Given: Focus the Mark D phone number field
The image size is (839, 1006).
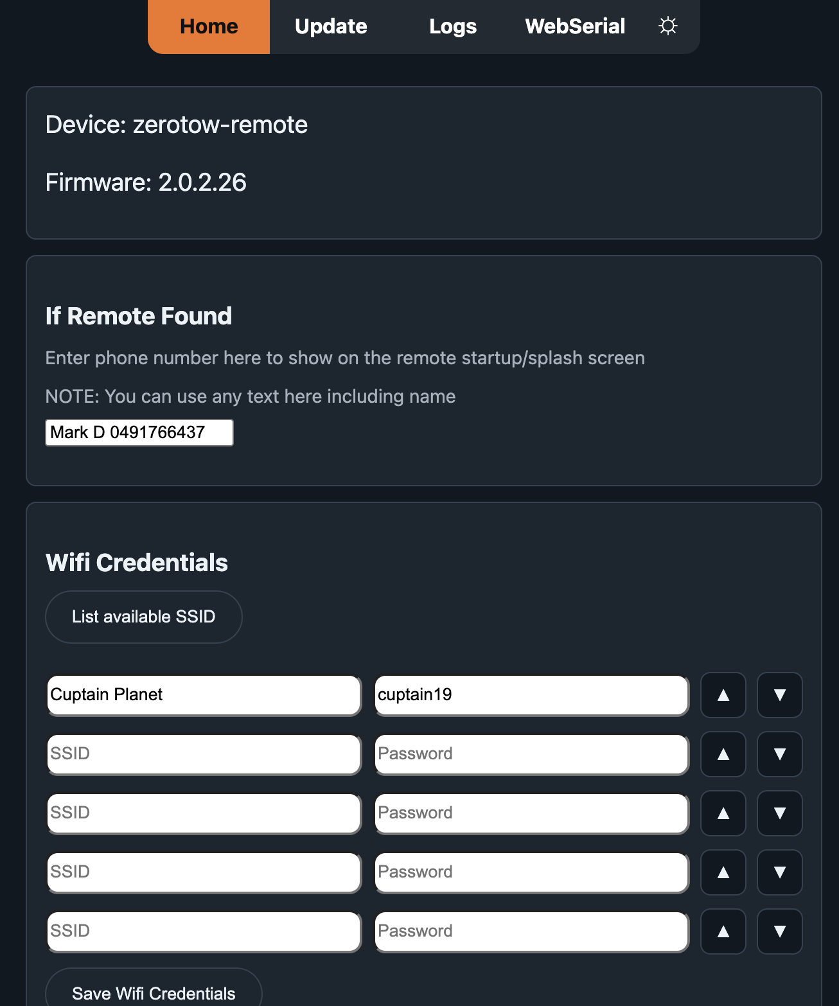Looking at the screenshot, I should [x=139, y=432].
